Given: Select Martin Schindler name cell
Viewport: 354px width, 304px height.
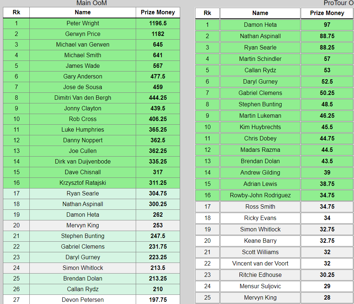Looking at the screenshot, I should click(260, 59).
